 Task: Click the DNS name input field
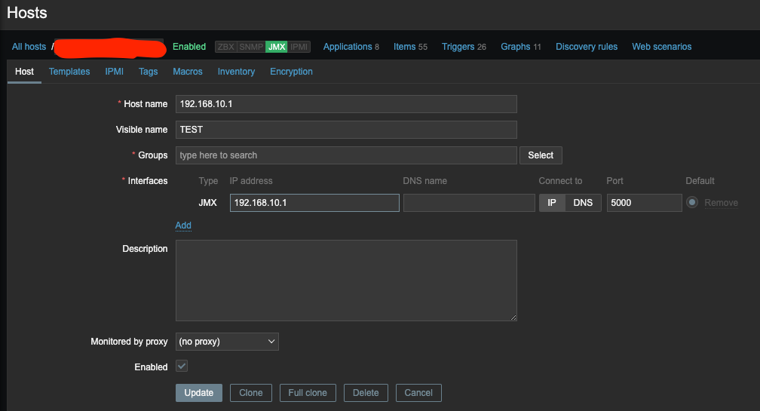click(469, 203)
